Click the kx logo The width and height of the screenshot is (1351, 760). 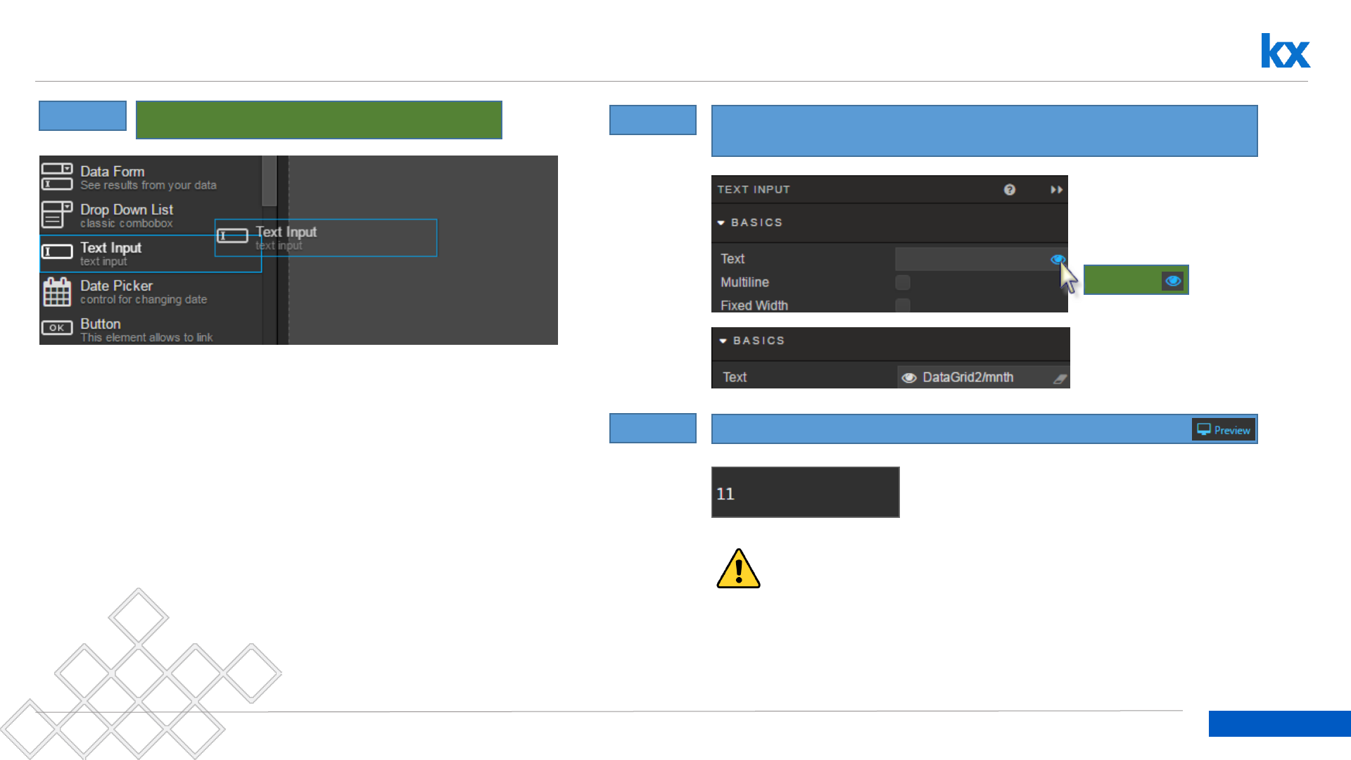point(1285,51)
